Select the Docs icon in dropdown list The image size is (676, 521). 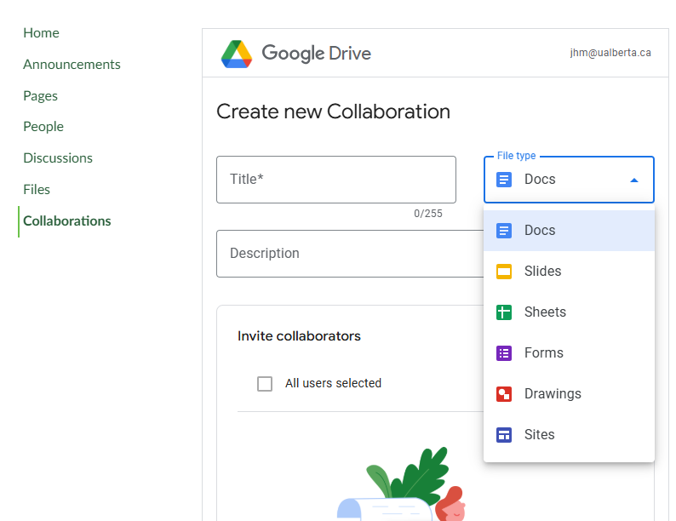504,231
